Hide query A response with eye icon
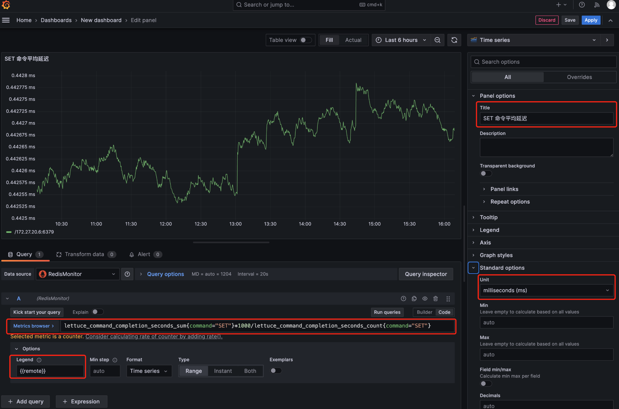 [x=425, y=299]
